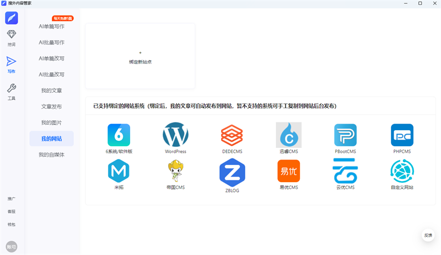441x255 pixels.
Task: Open 我的自媒体 menu item
Action: click(51, 155)
